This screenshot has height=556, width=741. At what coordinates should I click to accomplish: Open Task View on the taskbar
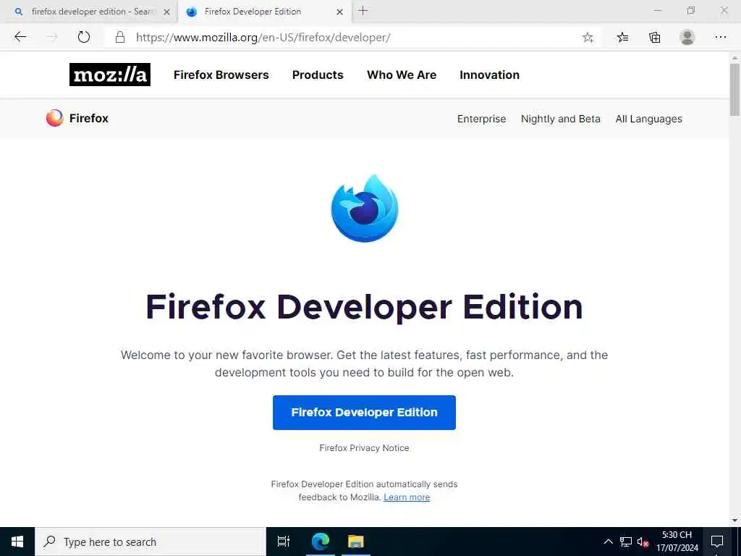[x=284, y=542]
